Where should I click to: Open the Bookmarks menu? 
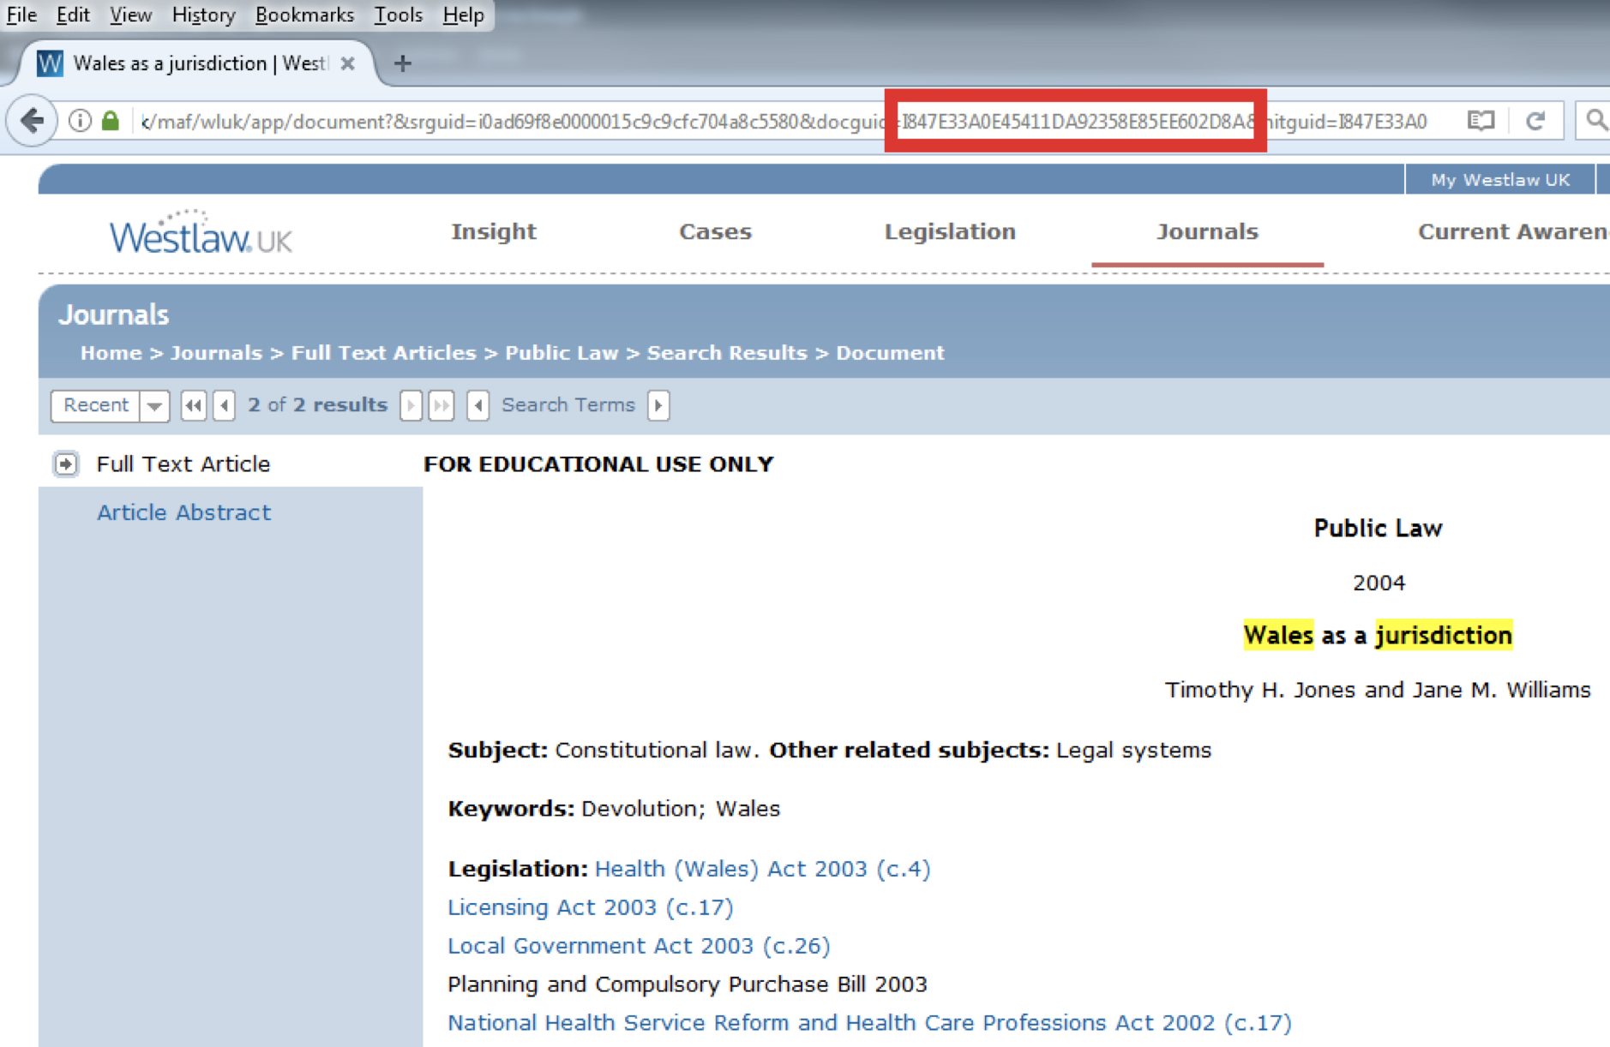coord(304,15)
